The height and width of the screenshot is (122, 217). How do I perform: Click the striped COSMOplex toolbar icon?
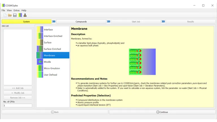pos(20,15)
